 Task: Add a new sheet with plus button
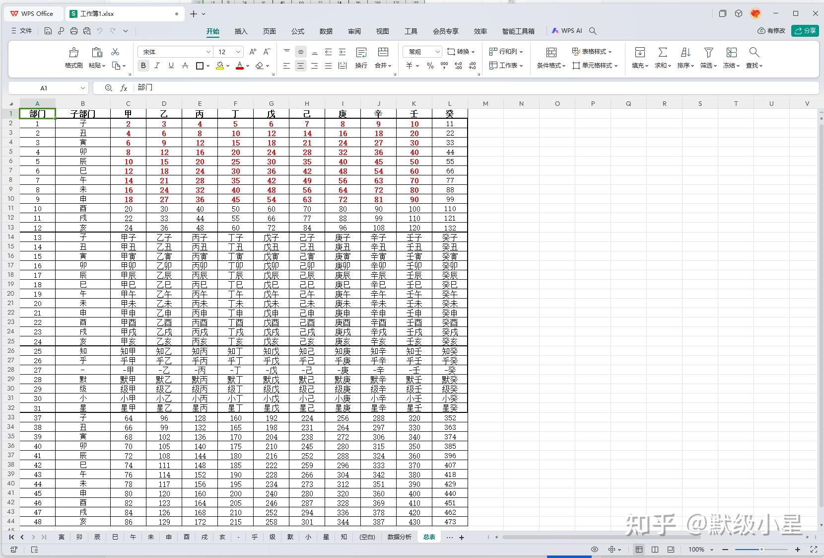pos(462,537)
